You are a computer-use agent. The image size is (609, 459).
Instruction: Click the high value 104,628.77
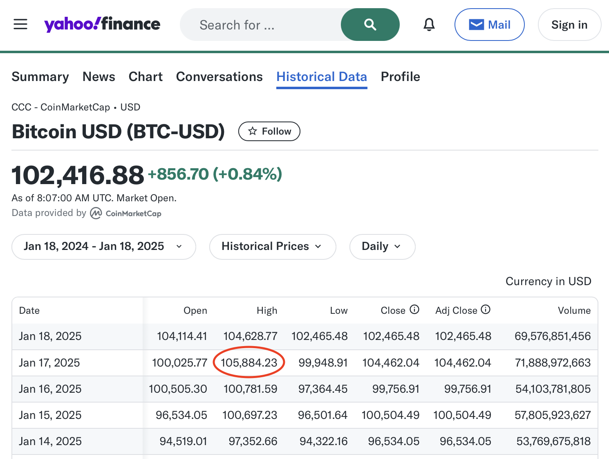coord(251,336)
